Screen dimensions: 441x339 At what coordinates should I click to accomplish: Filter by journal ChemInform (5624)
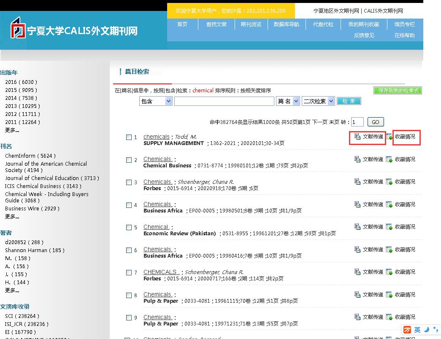pos(30,156)
